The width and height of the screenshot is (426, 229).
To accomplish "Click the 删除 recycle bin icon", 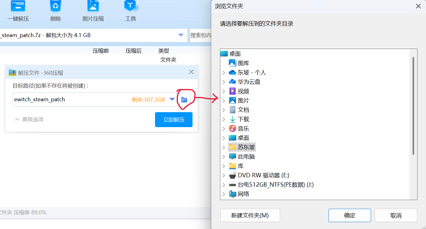I will point(55,7).
